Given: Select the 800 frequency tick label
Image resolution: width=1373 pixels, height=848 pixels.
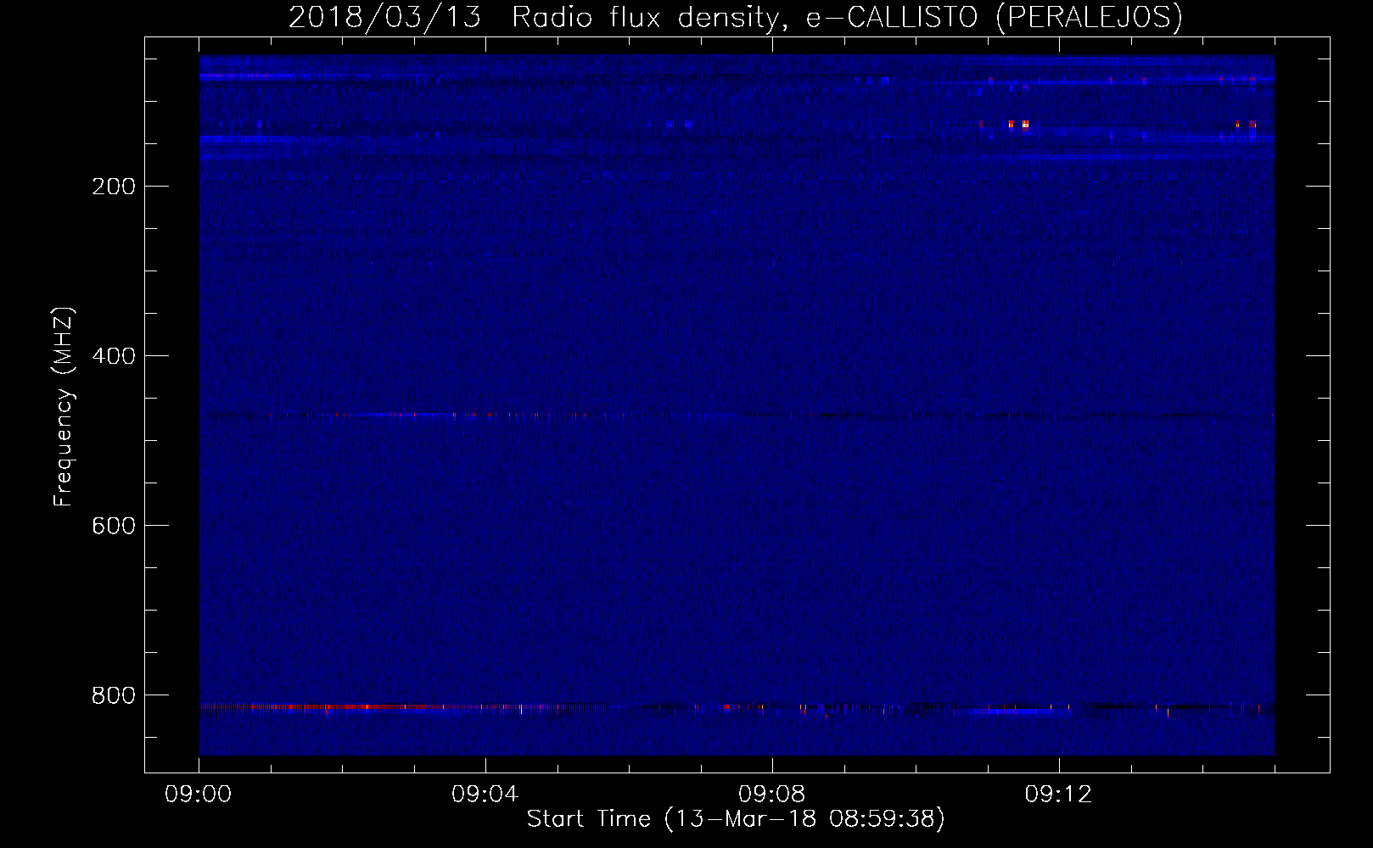Looking at the screenshot, I should point(114,695).
